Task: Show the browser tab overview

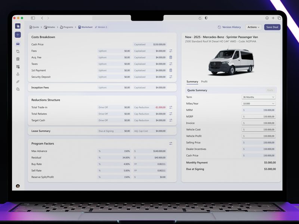Action: pos(279,18)
